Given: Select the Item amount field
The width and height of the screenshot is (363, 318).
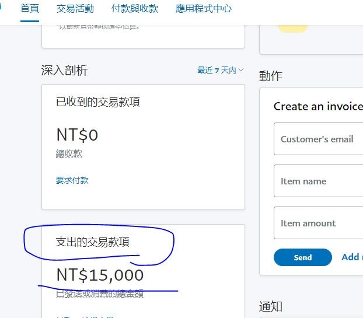Looking at the screenshot, I should pos(318,223).
